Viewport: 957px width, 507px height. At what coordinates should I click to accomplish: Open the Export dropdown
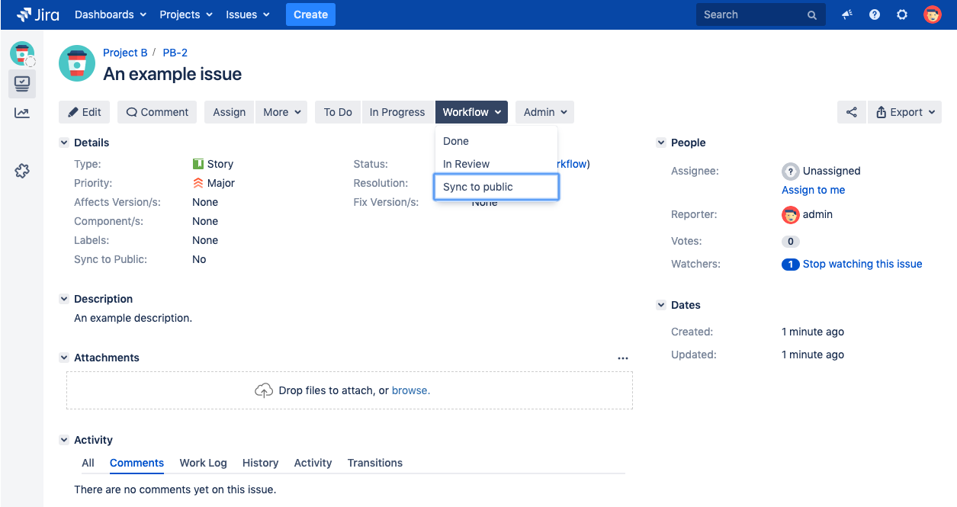coord(905,112)
